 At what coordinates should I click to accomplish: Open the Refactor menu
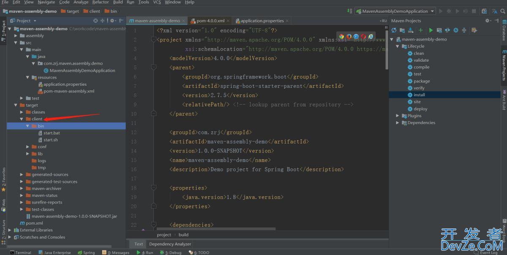pyautogui.click(x=101, y=2)
